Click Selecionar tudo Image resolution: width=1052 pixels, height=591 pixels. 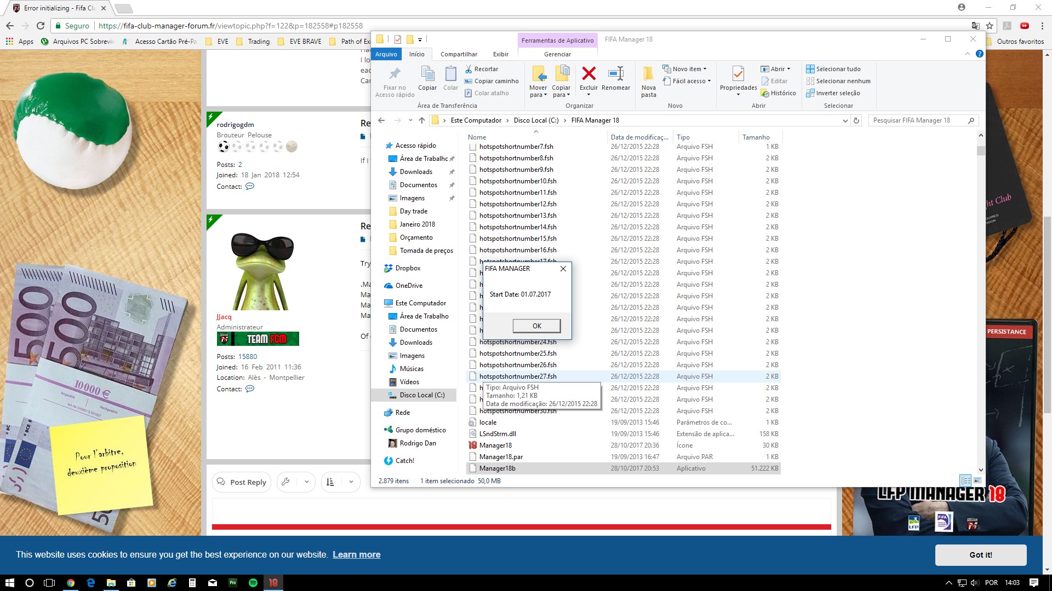pos(833,69)
